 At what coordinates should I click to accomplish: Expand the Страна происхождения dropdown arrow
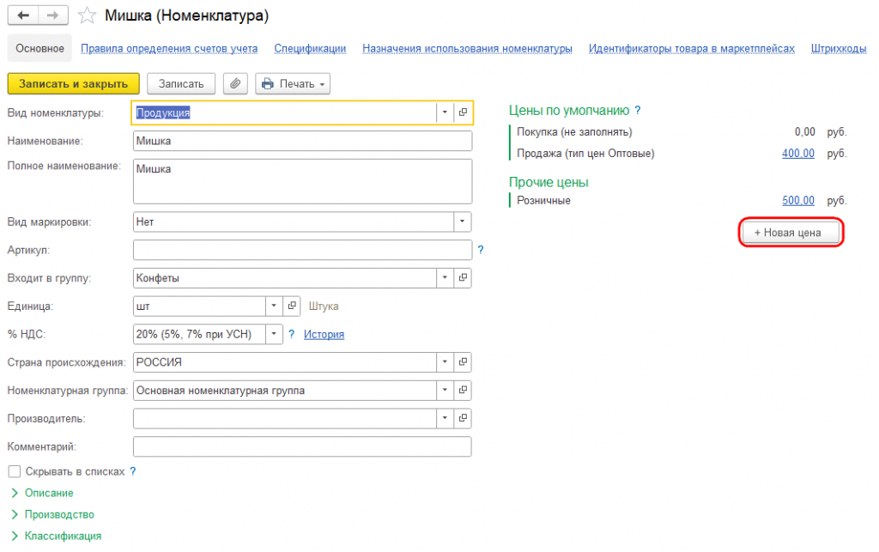445,362
